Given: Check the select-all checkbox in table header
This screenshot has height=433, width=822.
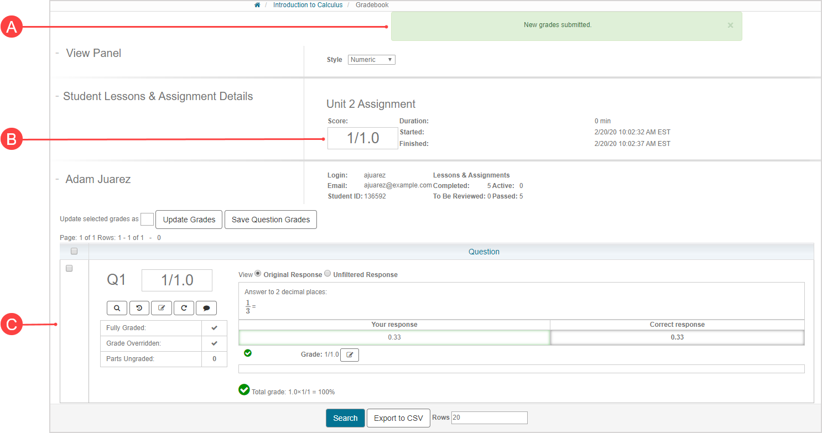Looking at the screenshot, I should [x=74, y=252].
